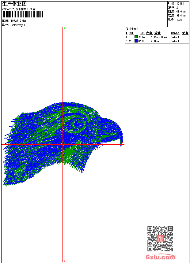Viewport: 190px width, 263px height.
Task: Click the QR code image
Action: 160,239
